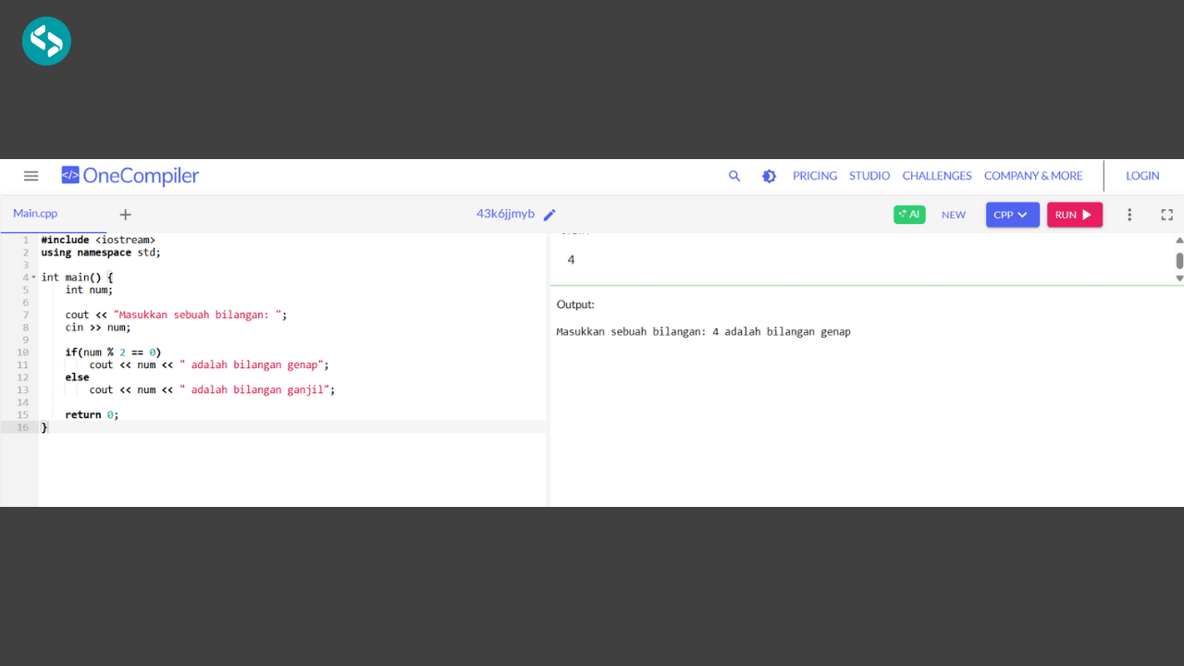Click the LOGIN link
This screenshot has width=1184, height=666.
click(1142, 176)
